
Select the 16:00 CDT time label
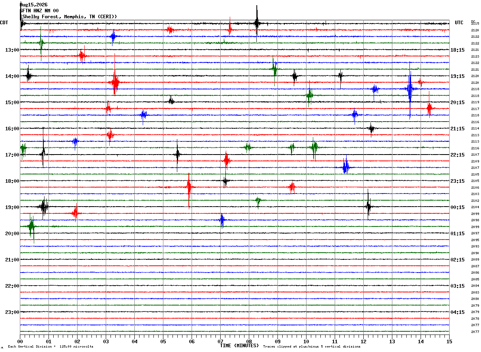click(x=12, y=129)
